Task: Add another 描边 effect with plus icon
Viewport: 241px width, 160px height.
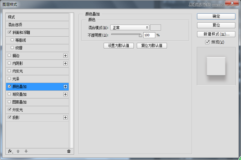Action: (x=65, y=56)
